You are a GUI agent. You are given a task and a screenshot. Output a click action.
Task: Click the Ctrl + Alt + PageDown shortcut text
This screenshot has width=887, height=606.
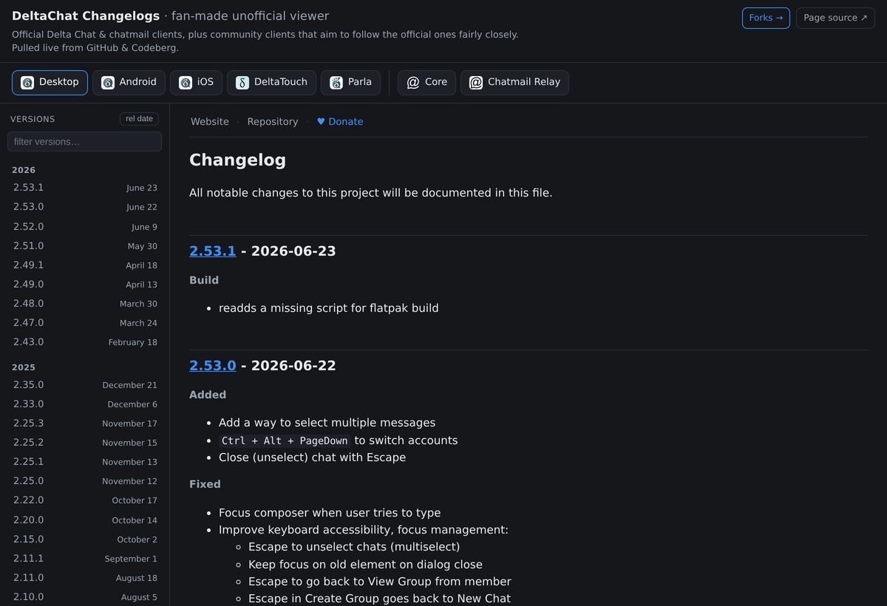pos(285,440)
